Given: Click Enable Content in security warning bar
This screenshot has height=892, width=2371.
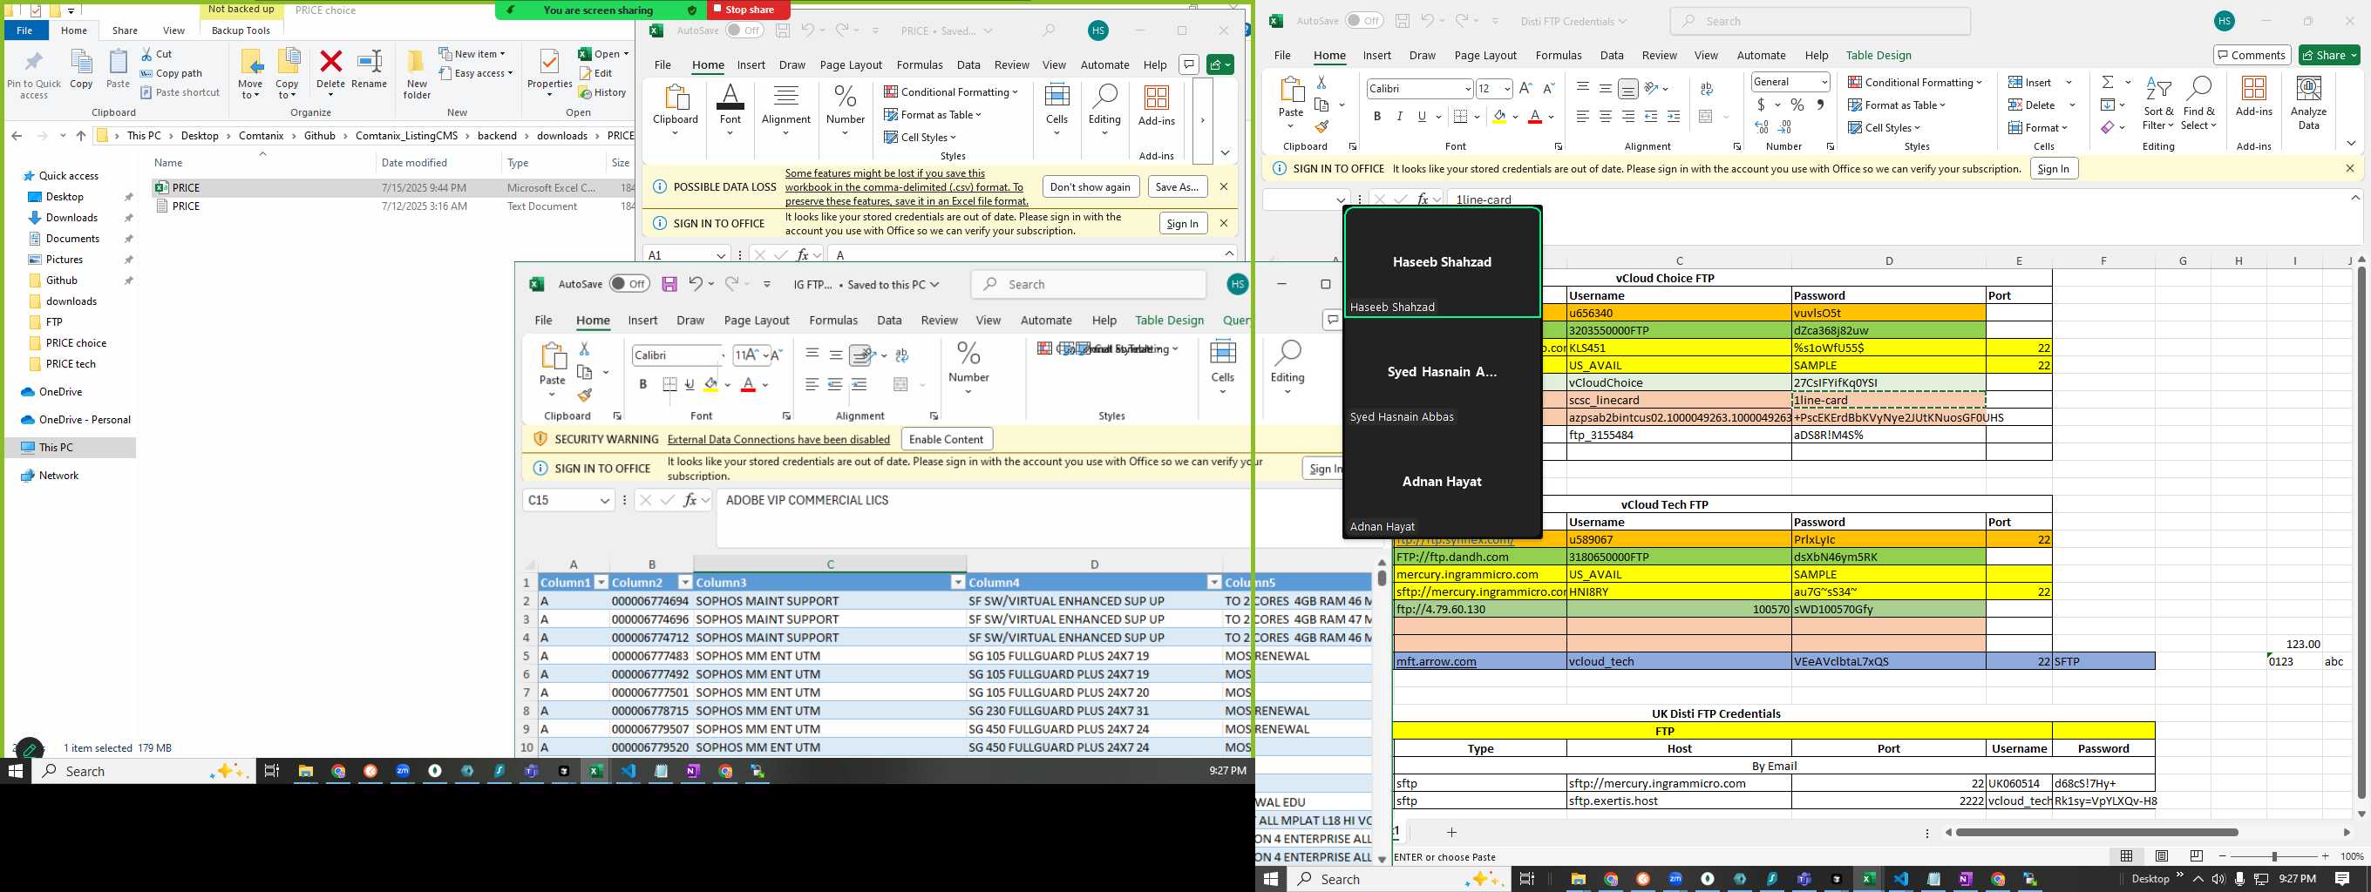Looking at the screenshot, I should (x=946, y=439).
